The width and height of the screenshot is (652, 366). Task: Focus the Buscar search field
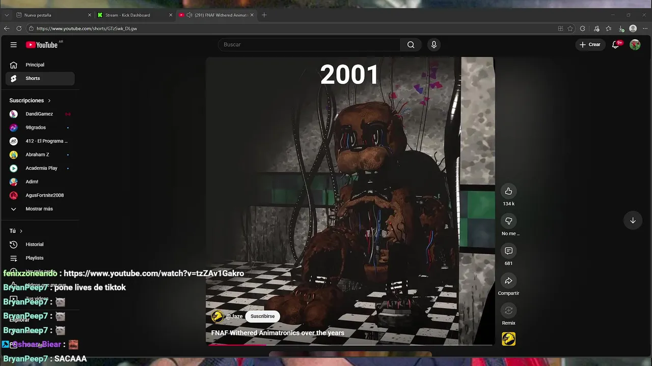310,45
